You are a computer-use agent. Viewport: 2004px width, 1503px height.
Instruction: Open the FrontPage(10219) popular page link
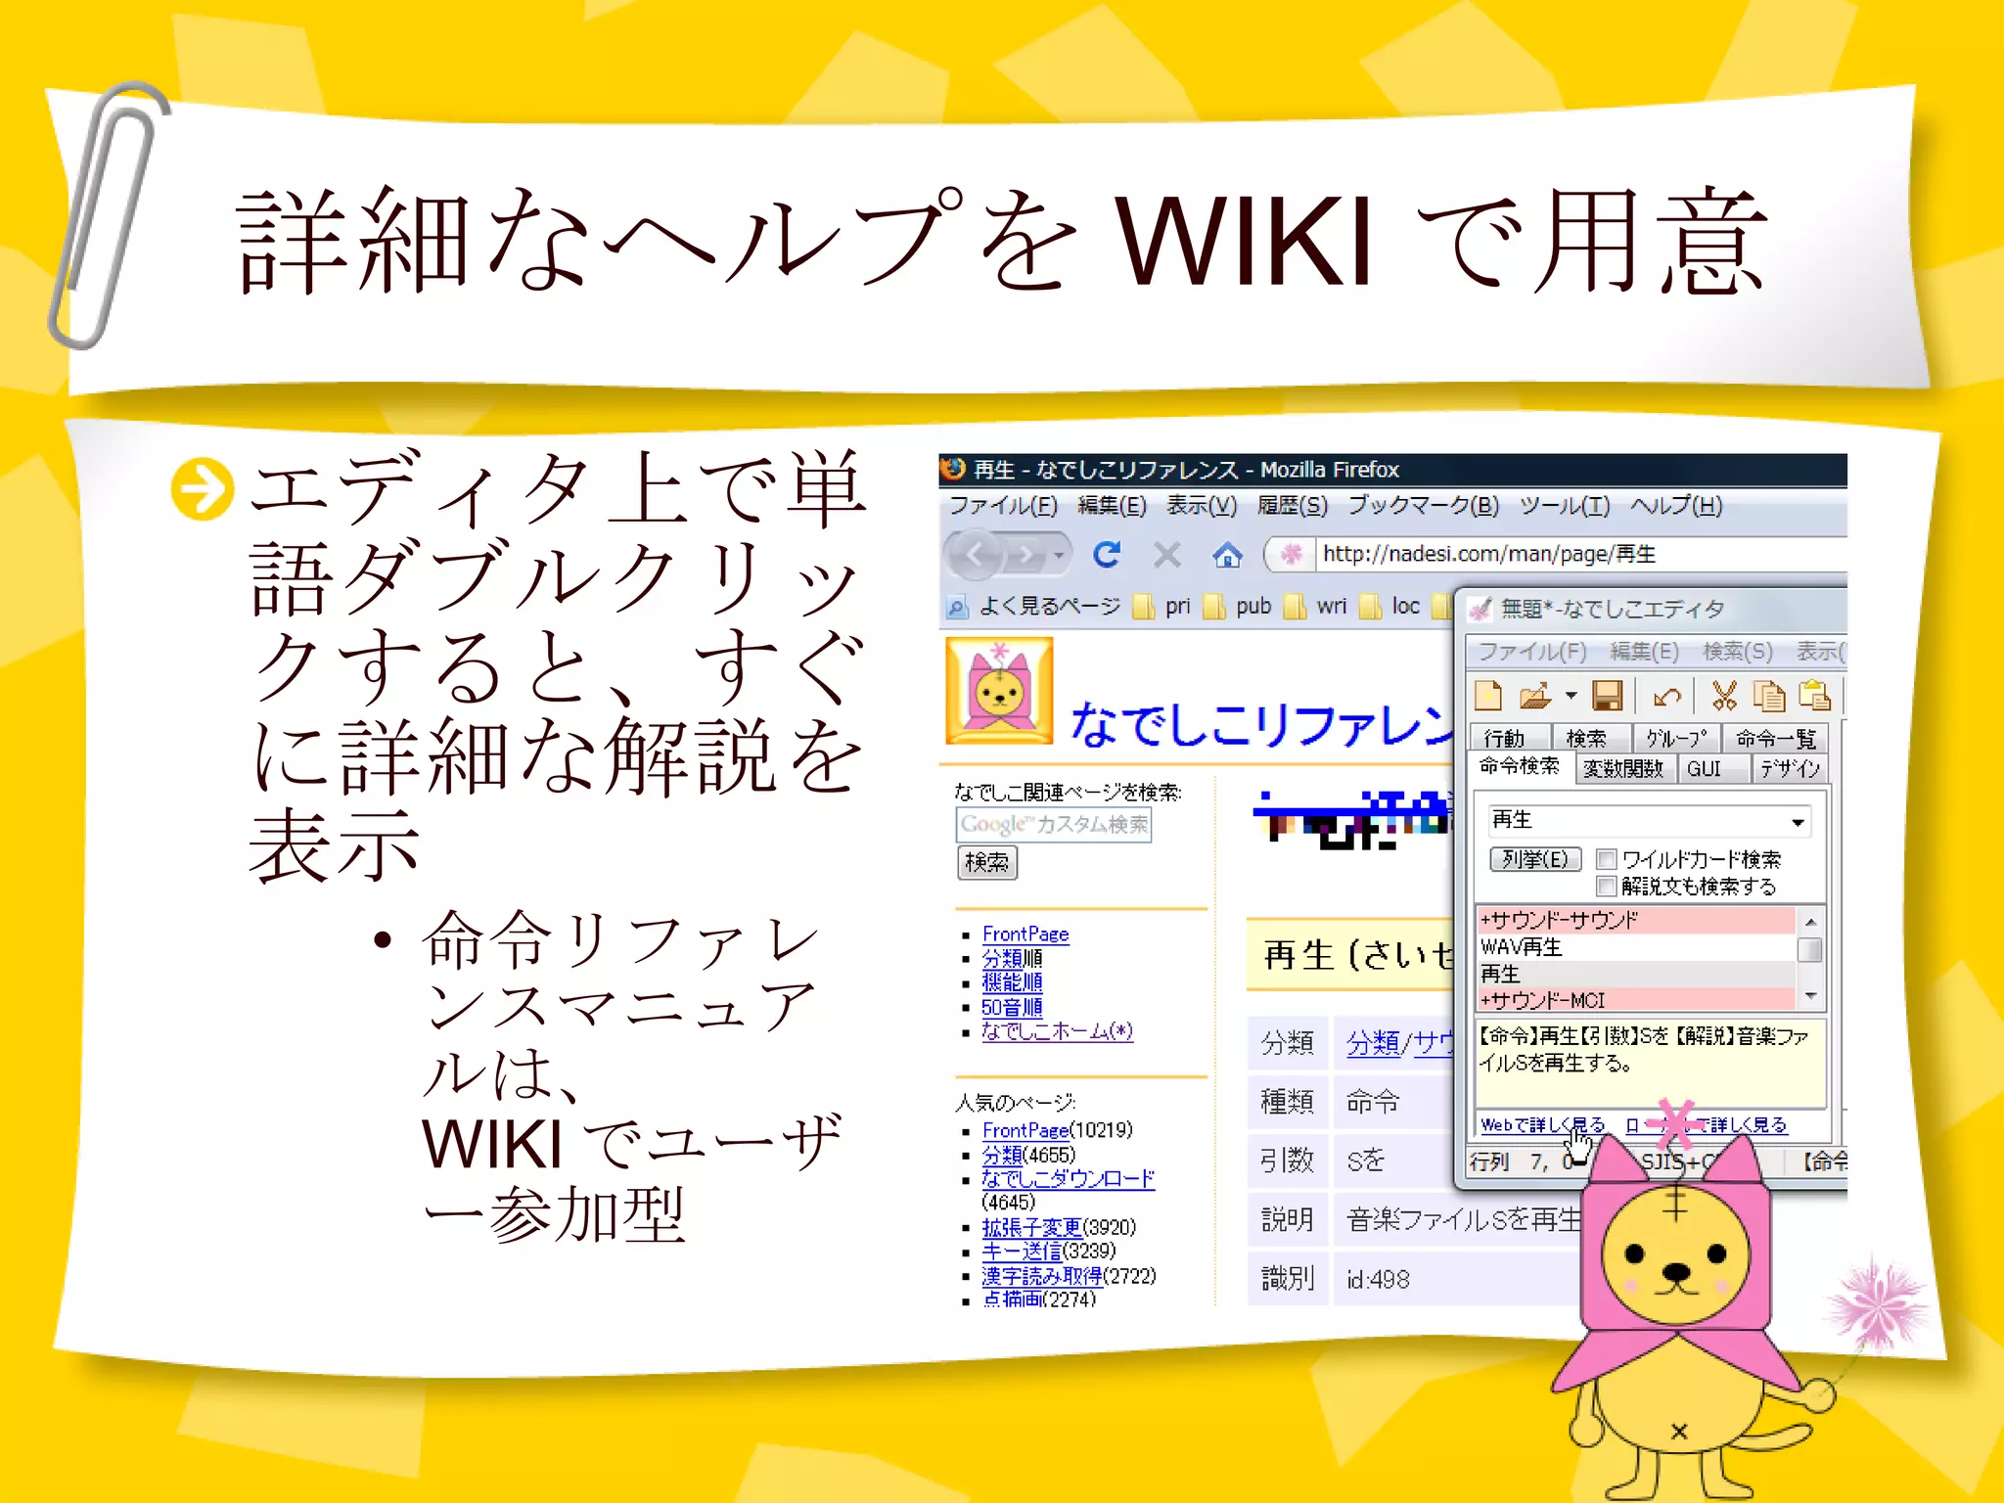pos(1025,1130)
